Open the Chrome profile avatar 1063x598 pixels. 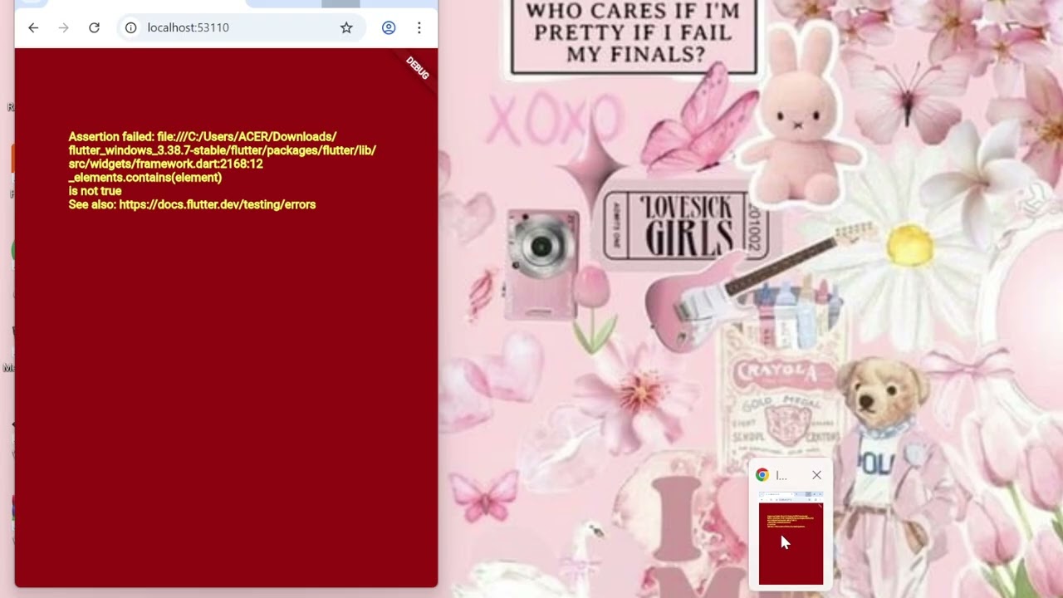(389, 27)
